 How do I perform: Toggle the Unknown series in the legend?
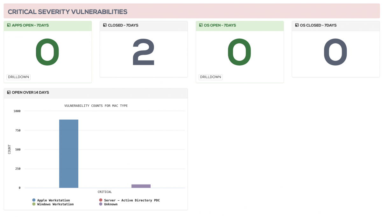(101, 204)
